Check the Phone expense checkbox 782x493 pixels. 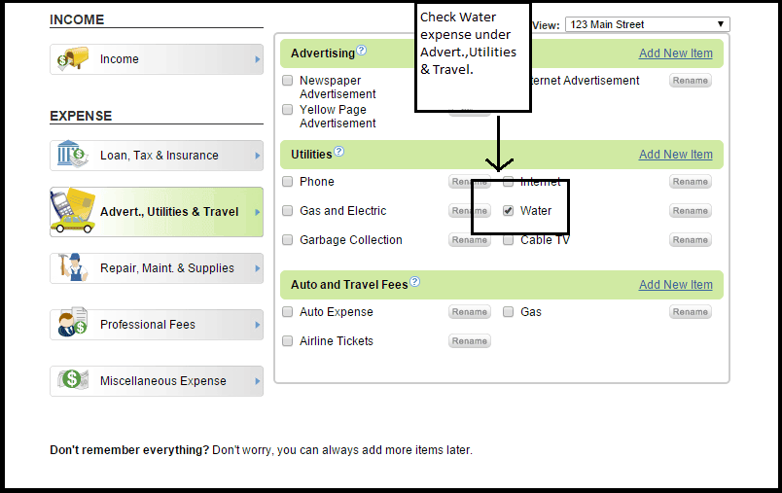tap(288, 181)
